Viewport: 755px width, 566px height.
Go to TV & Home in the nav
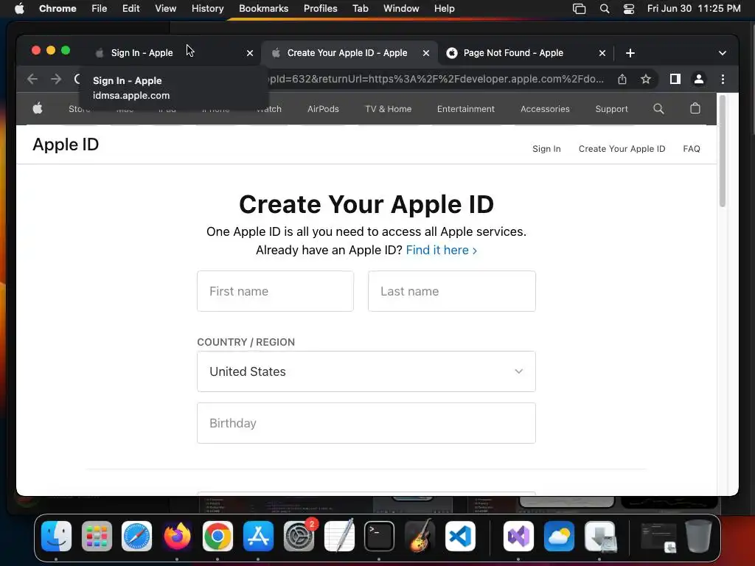click(x=388, y=109)
